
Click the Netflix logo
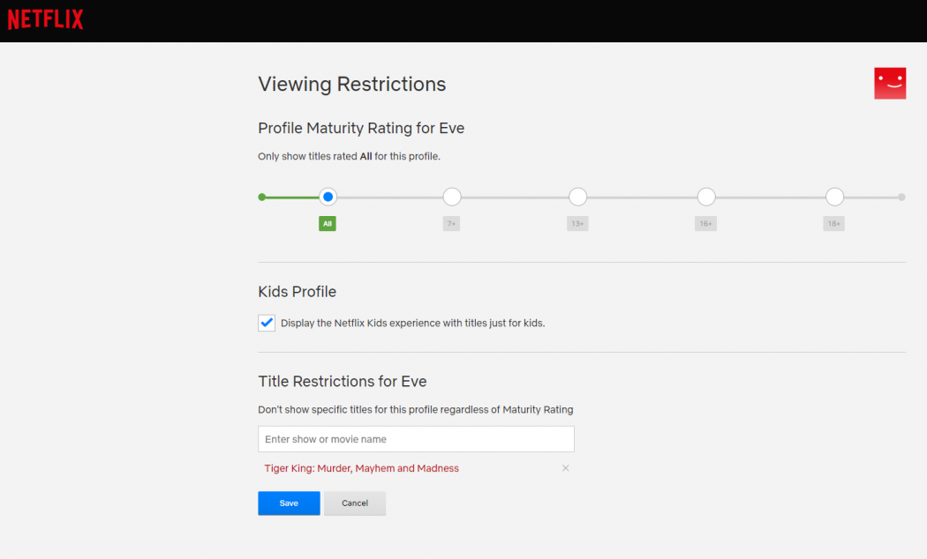coord(45,19)
